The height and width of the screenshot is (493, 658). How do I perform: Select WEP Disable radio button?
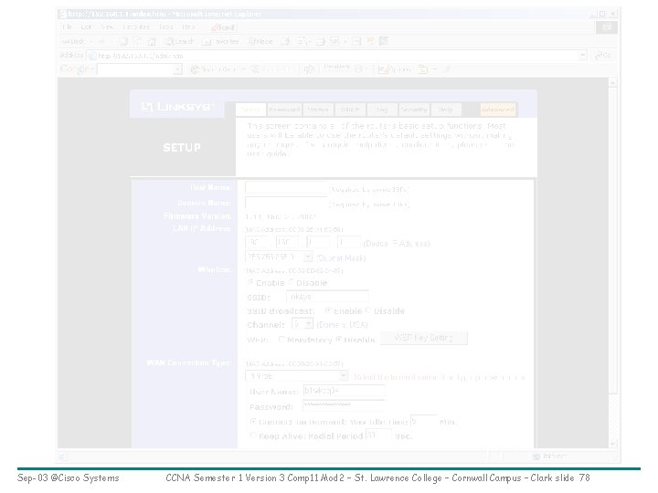[339, 339]
